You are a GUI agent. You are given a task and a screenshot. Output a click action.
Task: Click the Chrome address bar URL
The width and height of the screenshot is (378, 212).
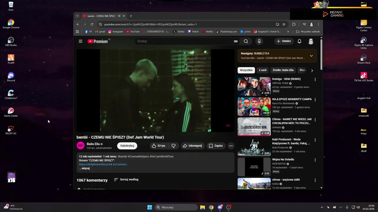[x=150, y=24]
